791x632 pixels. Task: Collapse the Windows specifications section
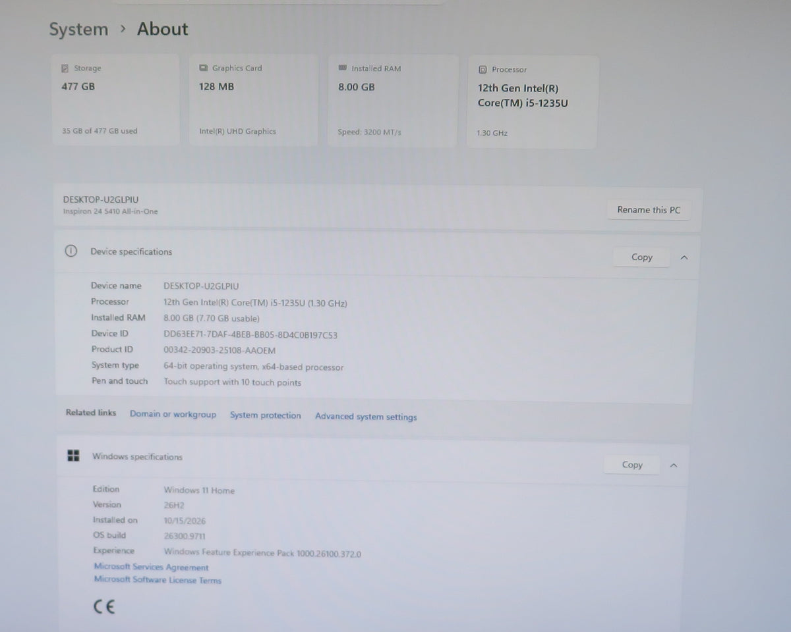673,465
